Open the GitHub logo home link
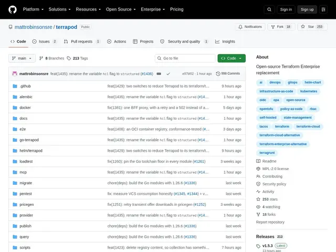The image size is (336, 252). [13, 9]
